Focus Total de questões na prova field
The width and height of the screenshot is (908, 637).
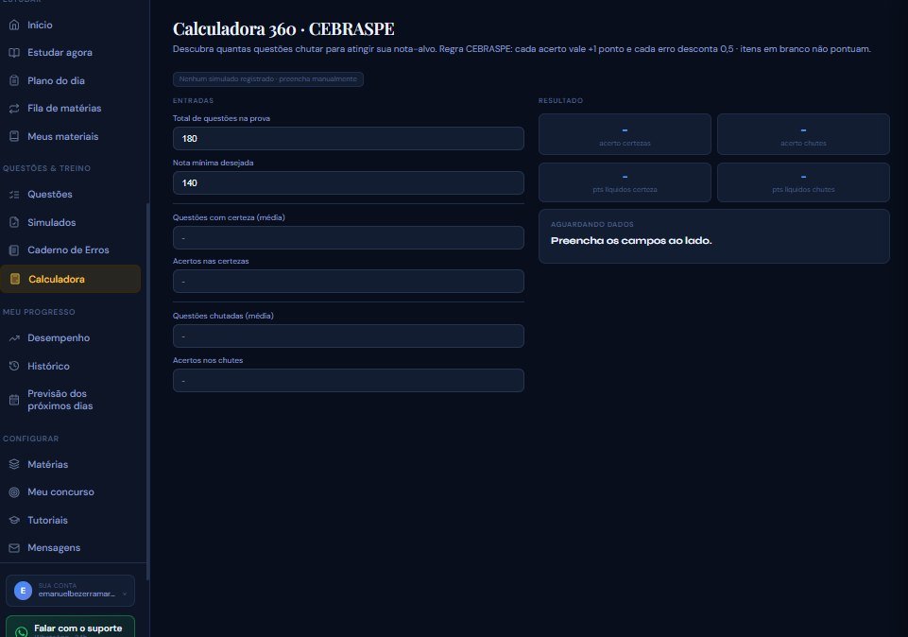348,138
